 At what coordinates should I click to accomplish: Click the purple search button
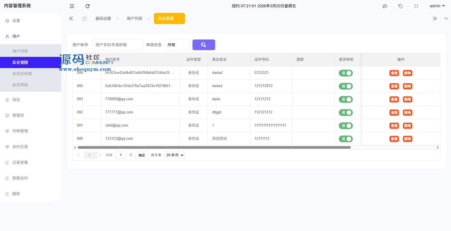pyautogui.click(x=204, y=45)
